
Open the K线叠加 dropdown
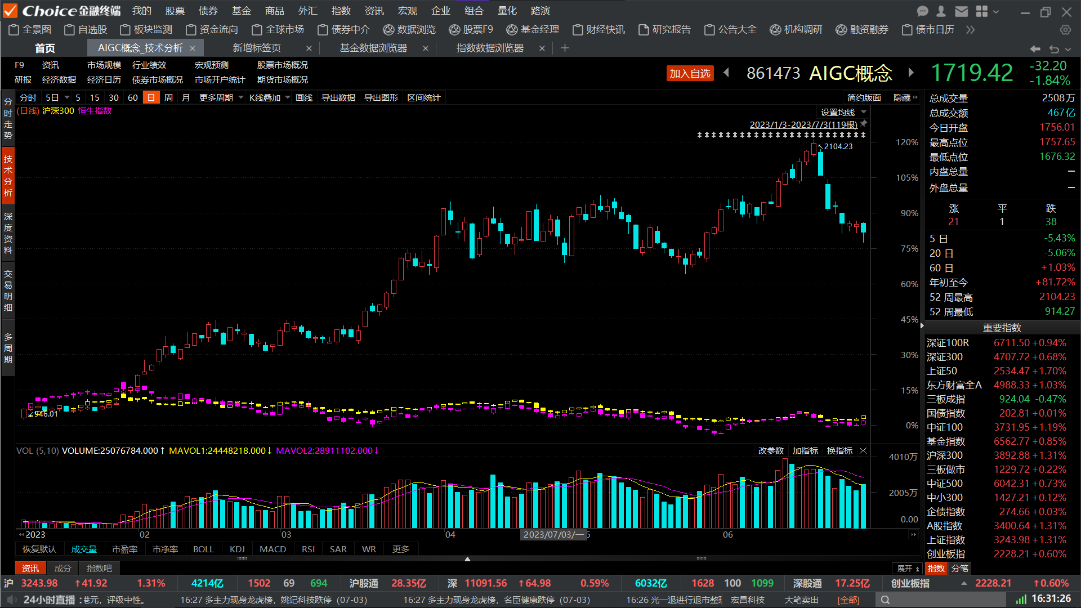coord(270,97)
